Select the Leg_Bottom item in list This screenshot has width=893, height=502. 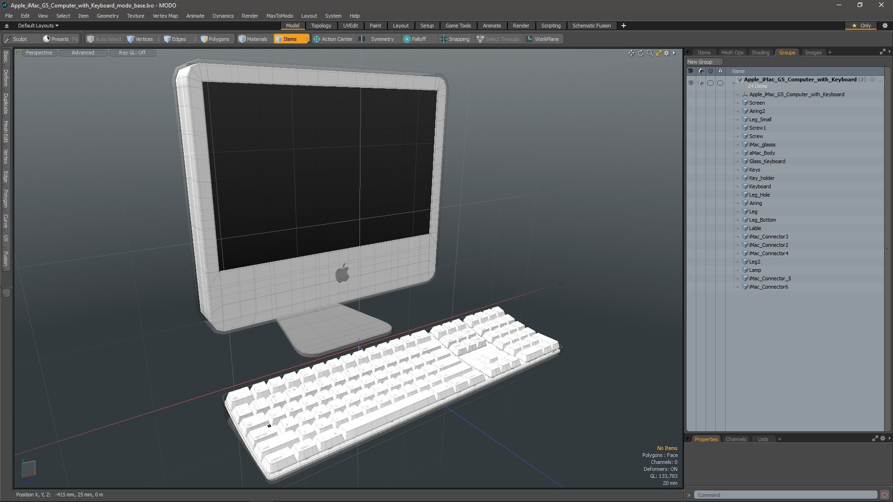tap(762, 220)
